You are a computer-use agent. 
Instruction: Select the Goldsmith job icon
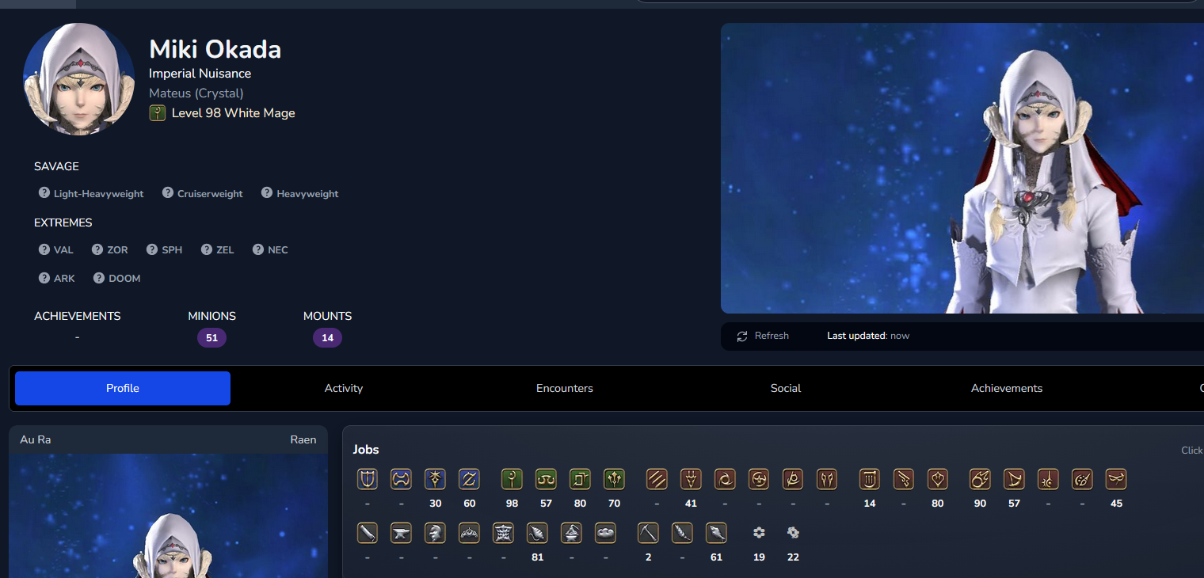click(470, 533)
